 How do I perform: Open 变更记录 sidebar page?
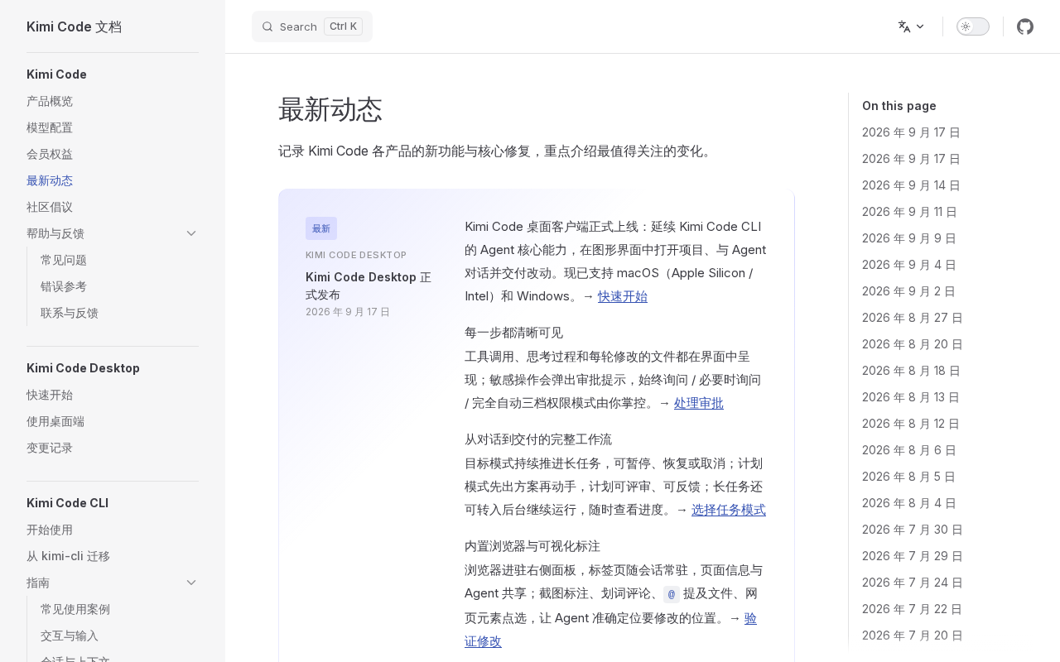click(x=50, y=448)
